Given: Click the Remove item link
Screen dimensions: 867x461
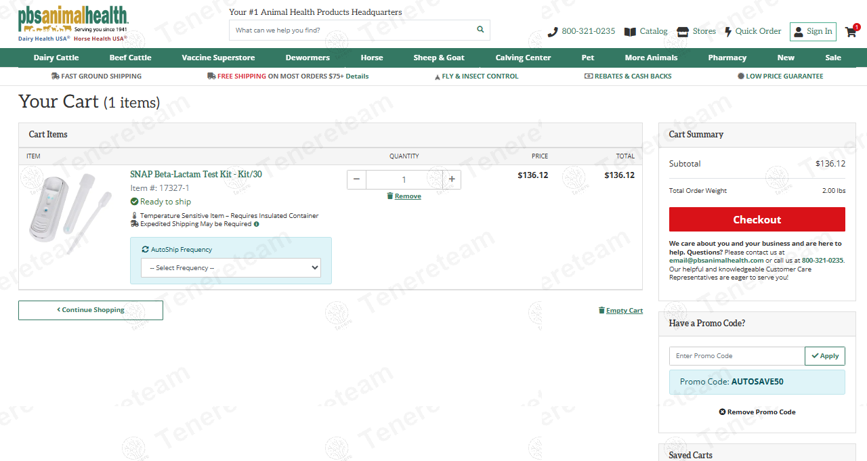Looking at the screenshot, I should tap(404, 196).
